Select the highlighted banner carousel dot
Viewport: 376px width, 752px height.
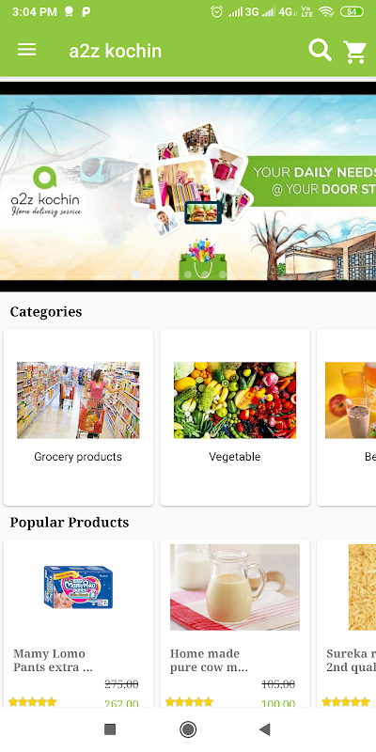tap(135, 274)
